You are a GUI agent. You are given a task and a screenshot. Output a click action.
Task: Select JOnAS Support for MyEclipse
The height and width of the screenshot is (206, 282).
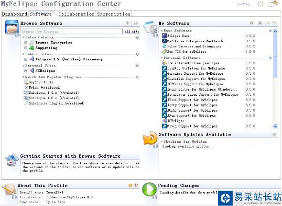(x=193, y=110)
